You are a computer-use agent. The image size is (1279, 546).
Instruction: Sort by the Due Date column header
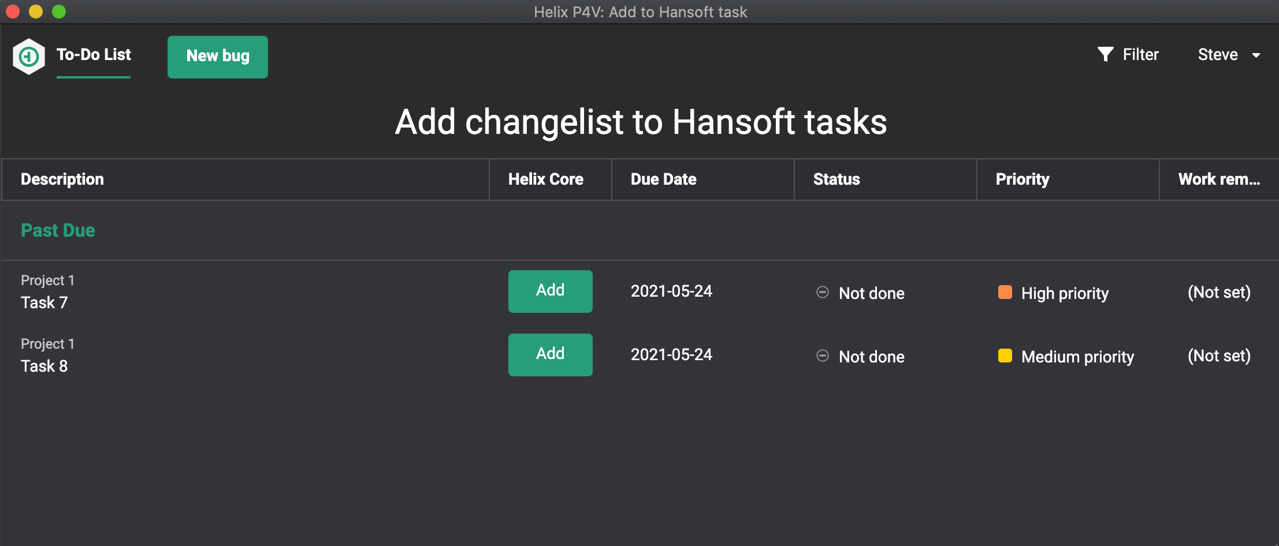663,179
